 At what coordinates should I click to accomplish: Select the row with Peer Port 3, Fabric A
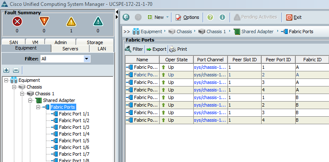pyautogui.click(x=227, y=82)
